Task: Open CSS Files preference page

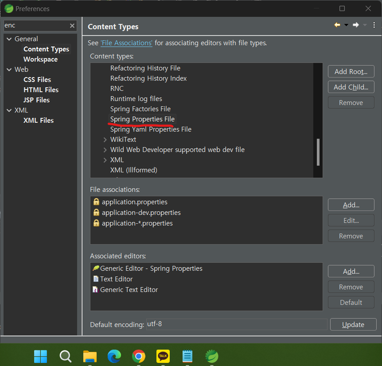Action: [37, 80]
